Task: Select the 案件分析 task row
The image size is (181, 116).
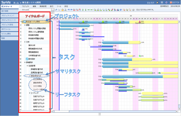Action: tap(32, 45)
